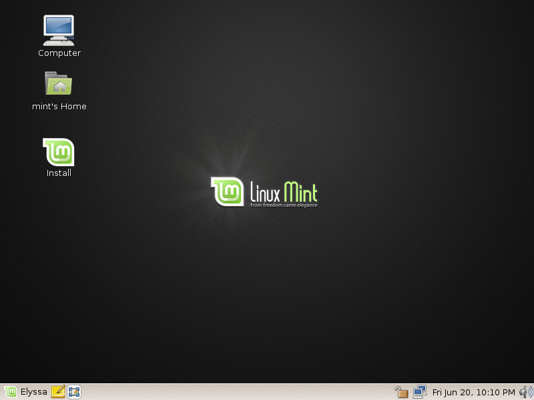Launch the Install Linux Mint icon
Viewport: 534px width, 400px height.
[x=59, y=152]
